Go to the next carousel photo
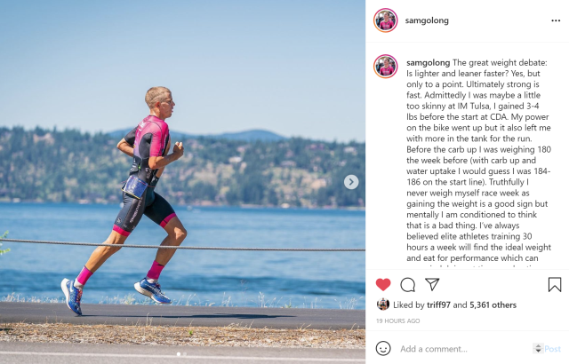 pyautogui.click(x=351, y=182)
